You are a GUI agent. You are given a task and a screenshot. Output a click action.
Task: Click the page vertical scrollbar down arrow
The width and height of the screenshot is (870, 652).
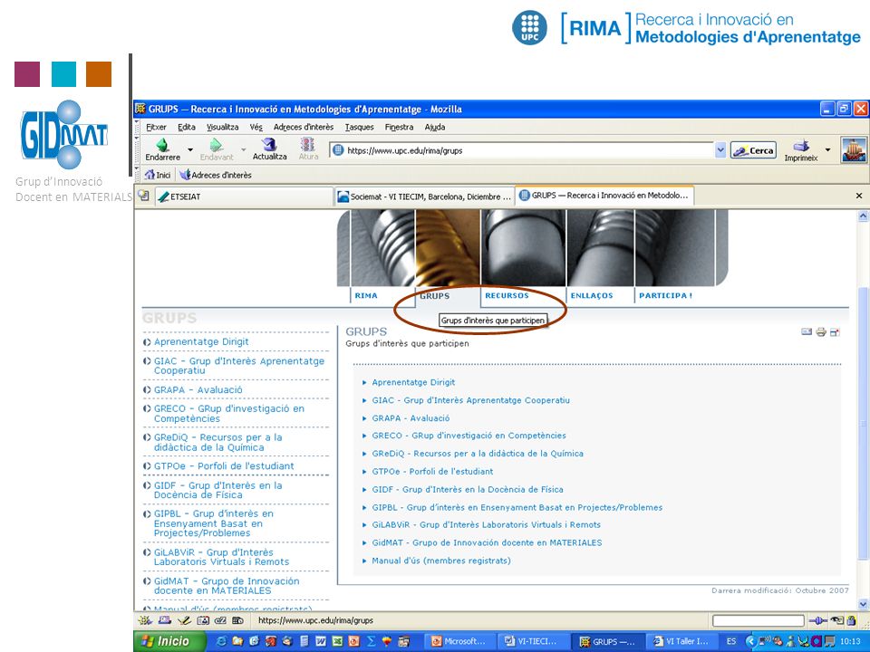click(863, 604)
